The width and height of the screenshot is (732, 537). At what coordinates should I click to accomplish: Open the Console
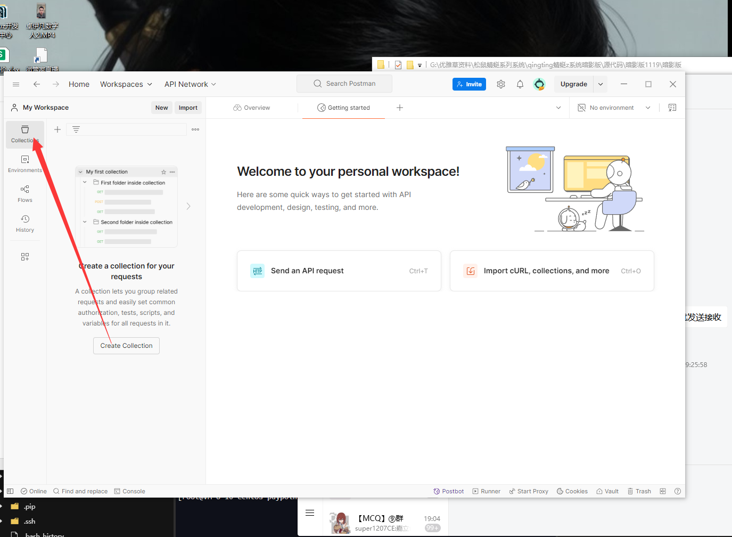129,491
